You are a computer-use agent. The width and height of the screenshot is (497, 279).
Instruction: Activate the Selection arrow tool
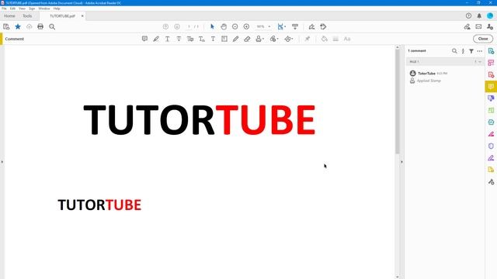tap(212, 26)
